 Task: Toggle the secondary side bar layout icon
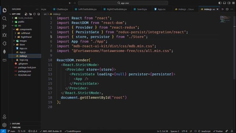[229, 3]
